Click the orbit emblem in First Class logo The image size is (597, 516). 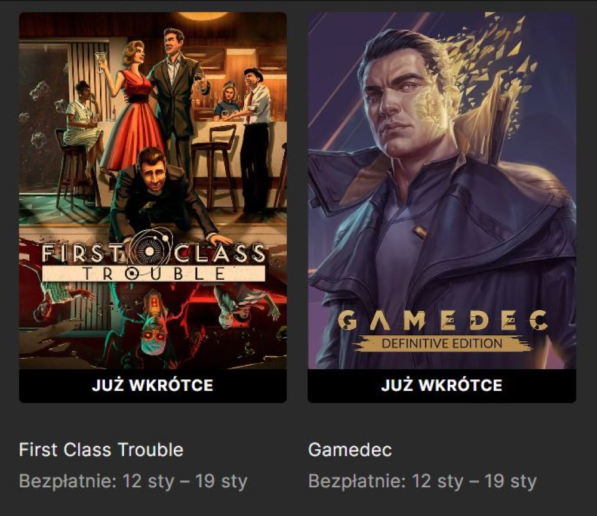point(150,249)
